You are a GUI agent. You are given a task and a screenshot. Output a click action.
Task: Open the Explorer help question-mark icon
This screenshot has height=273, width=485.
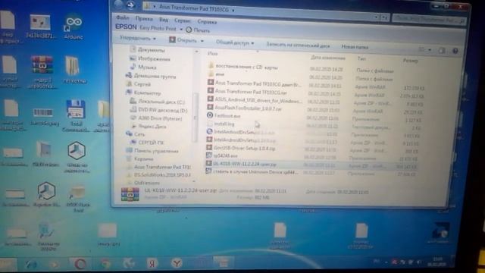(455, 51)
